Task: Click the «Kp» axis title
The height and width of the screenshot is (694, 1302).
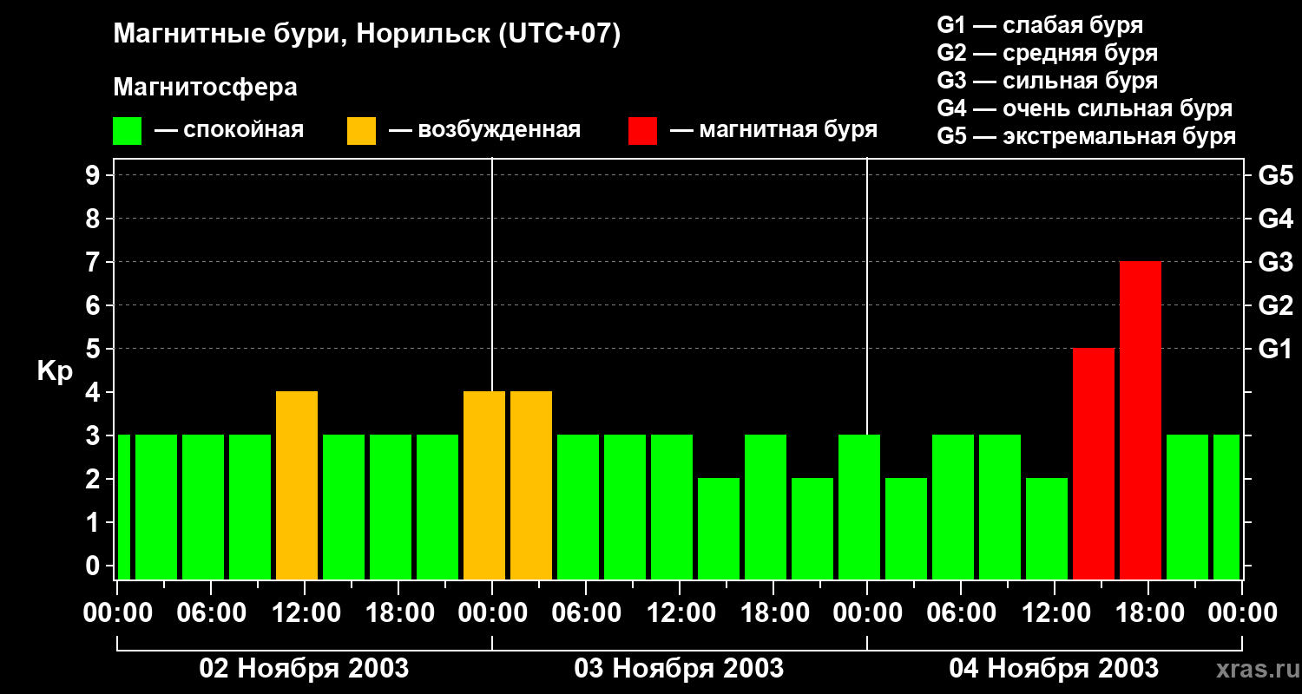Action: (55, 371)
